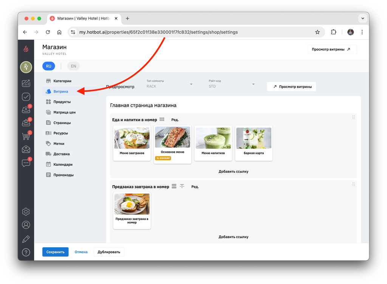This screenshot has width=387, height=284.
Task: Switch language to EN
Action: coord(73,66)
